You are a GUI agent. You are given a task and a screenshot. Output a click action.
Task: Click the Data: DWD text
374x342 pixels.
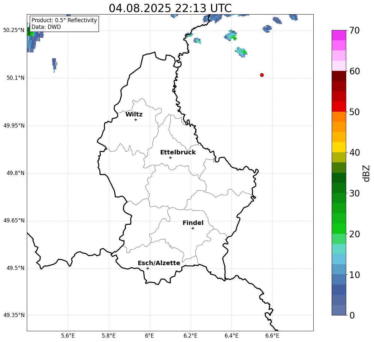[x=46, y=27]
